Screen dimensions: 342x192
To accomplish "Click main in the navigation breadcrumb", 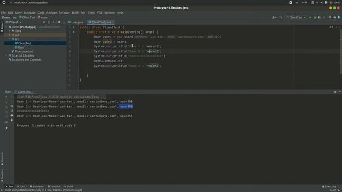I will point(43,17).
